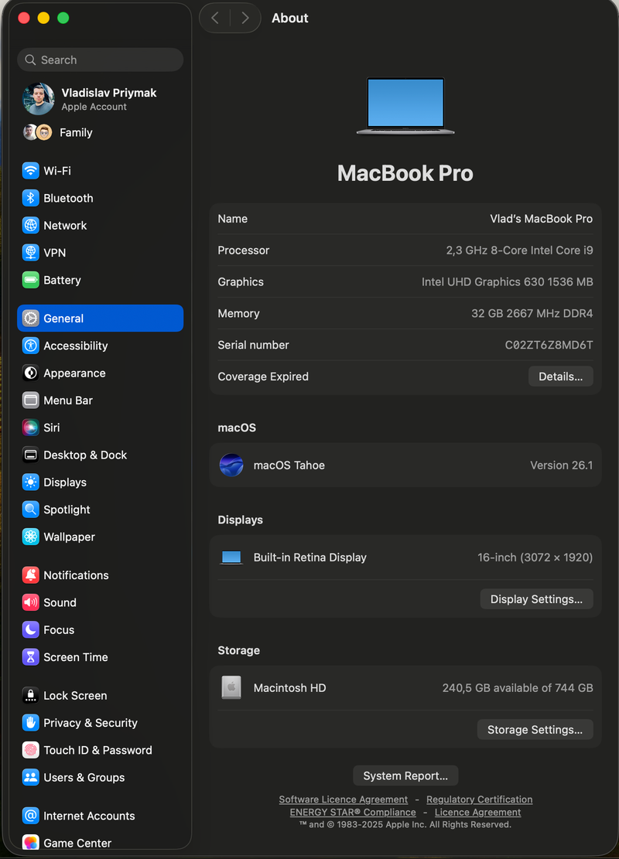
Task: Click the Wallpaper flower icon
Action: click(x=31, y=537)
